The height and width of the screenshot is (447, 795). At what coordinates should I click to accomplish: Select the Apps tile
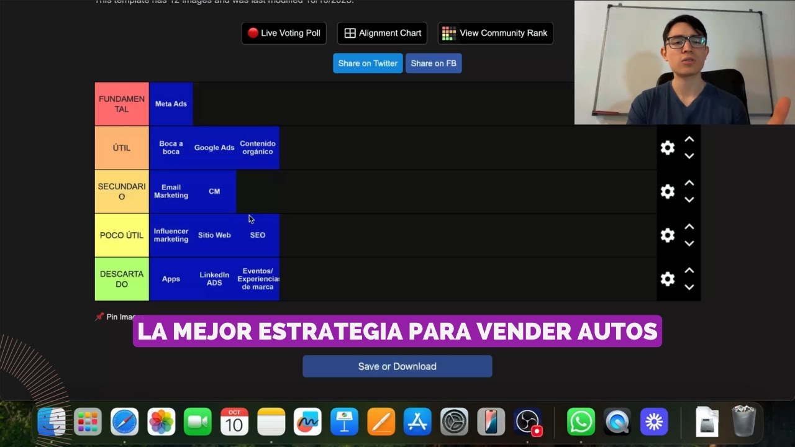point(171,279)
